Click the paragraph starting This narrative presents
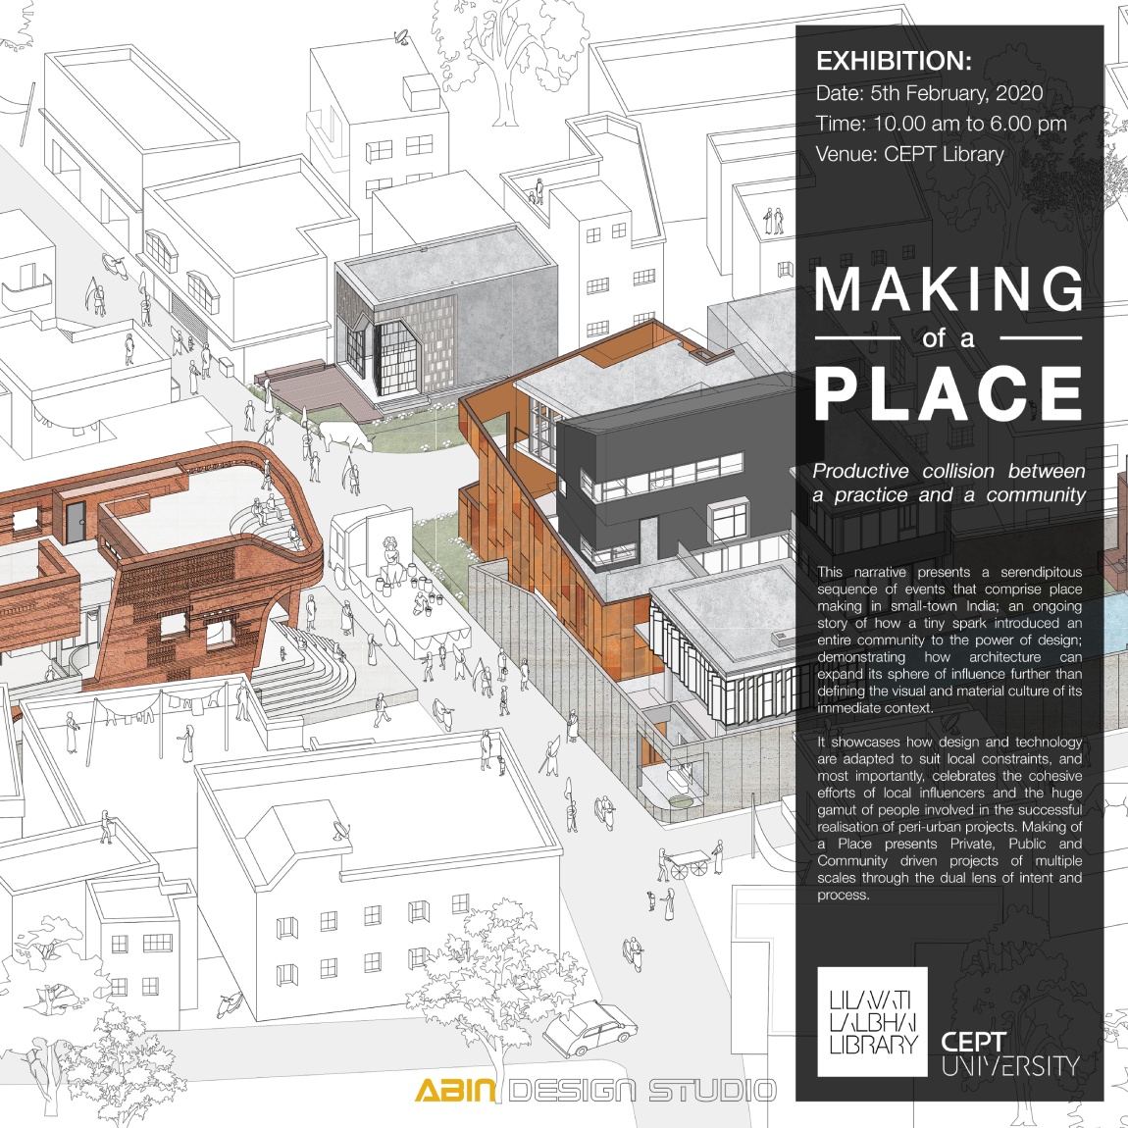1128x1128 pixels. click(949, 639)
